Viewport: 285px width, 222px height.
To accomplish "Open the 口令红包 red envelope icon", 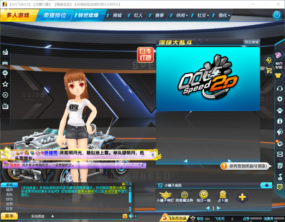I will click(x=145, y=55).
